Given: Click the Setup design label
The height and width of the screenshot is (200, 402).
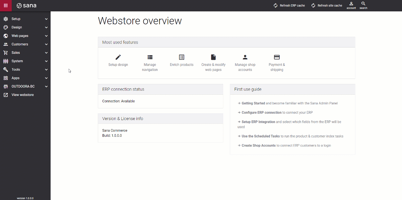Looking at the screenshot, I should [118, 65].
